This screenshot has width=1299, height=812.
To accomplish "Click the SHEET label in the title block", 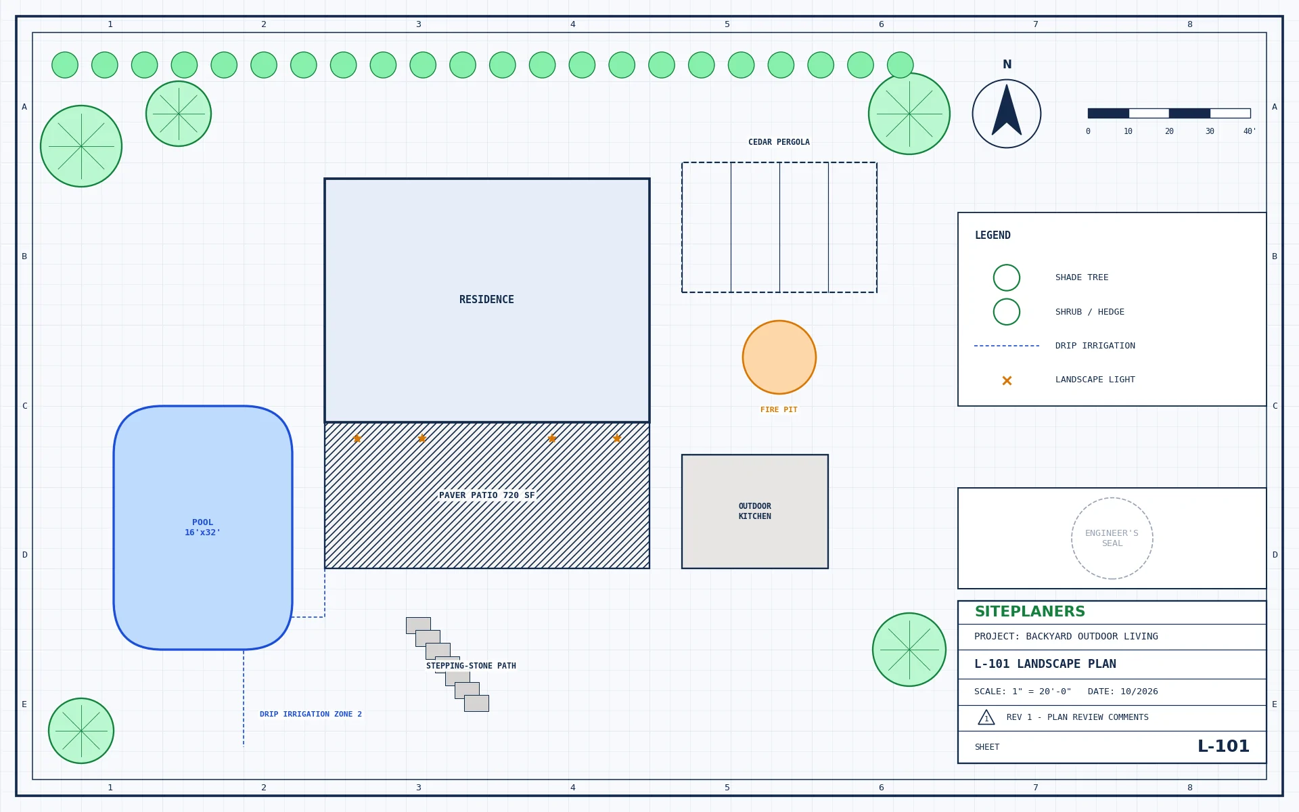I will (986, 747).
